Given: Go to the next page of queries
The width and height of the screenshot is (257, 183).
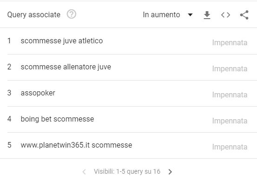Looking at the screenshot, I should (170, 172).
